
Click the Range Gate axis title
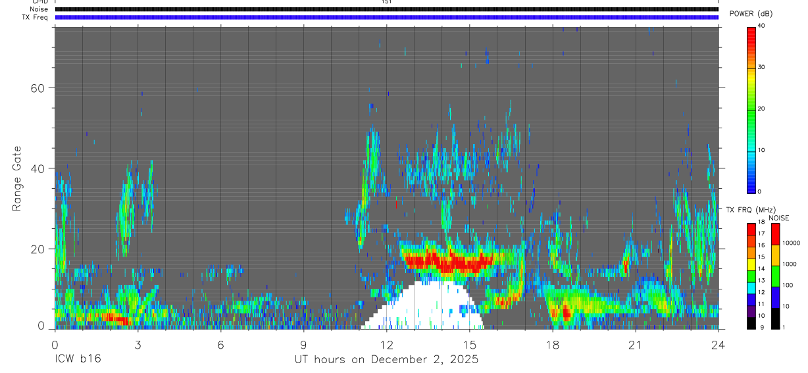(x=16, y=178)
